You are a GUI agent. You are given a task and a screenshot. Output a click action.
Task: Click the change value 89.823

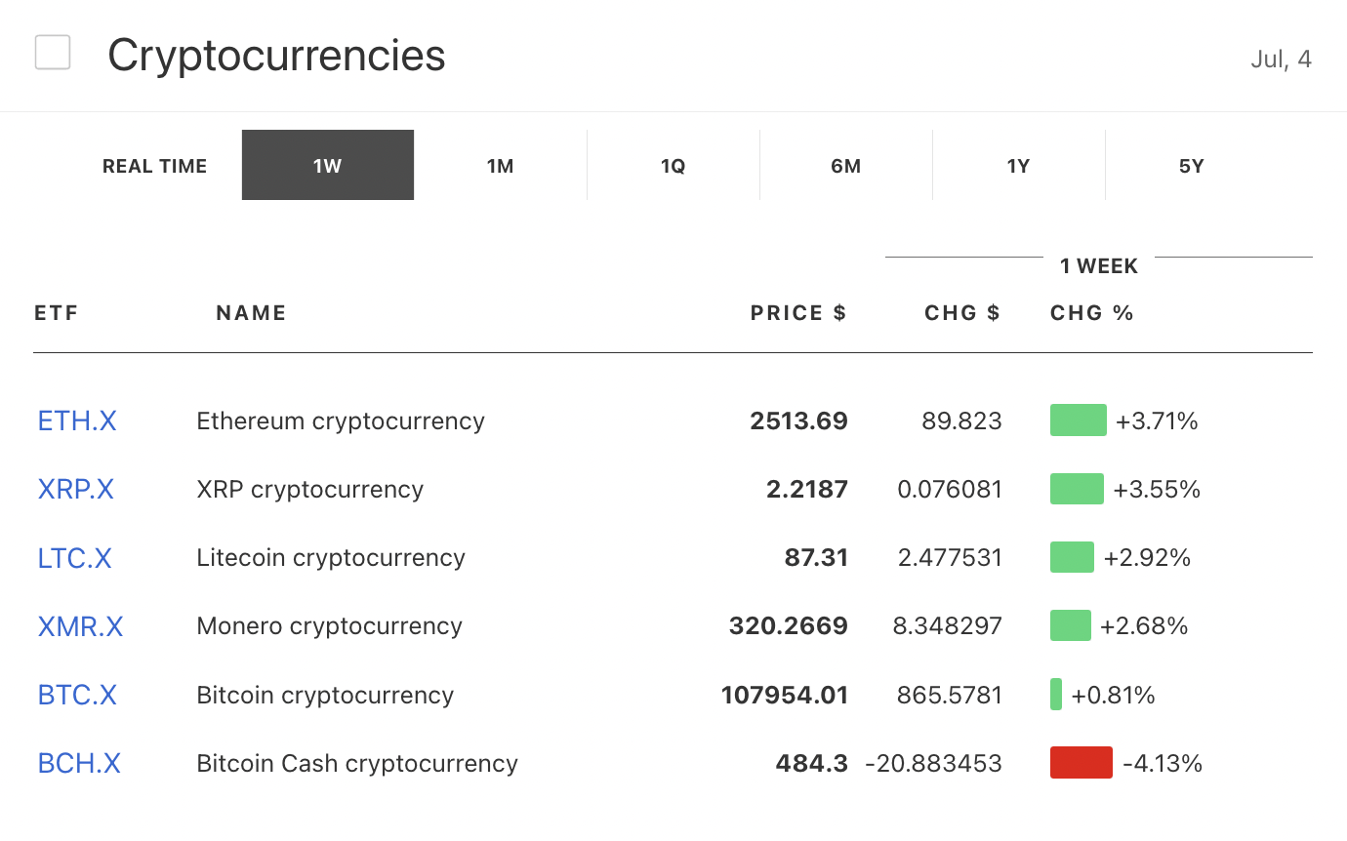coord(962,420)
